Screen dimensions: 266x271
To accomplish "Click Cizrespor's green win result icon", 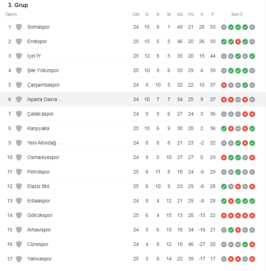I will click(245, 245).
